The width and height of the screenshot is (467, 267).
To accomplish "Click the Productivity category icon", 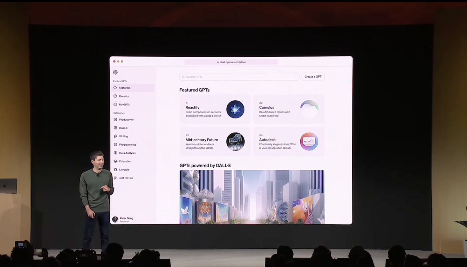I will click(116, 120).
